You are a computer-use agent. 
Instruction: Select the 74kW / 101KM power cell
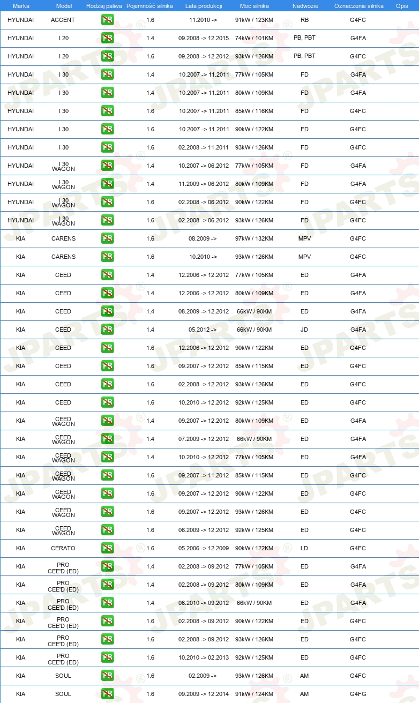coord(255,38)
